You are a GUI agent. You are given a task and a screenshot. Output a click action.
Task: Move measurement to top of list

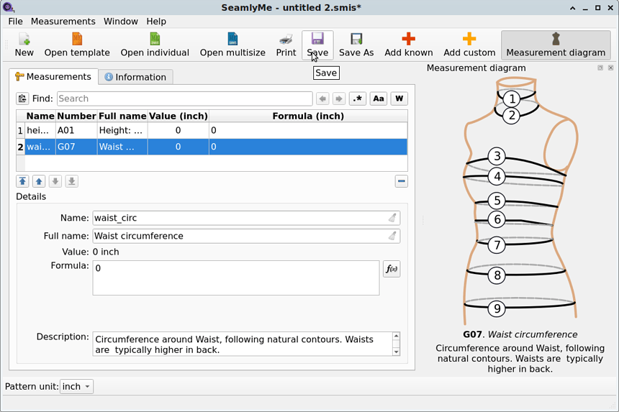click(x=22, y=181)
